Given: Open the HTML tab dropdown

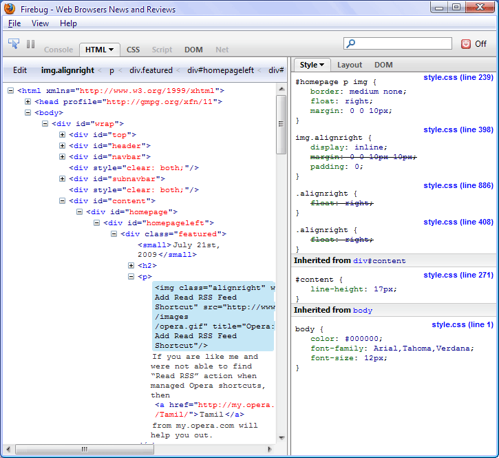Looking at the screenshot, I should click(x=111, y=50).
